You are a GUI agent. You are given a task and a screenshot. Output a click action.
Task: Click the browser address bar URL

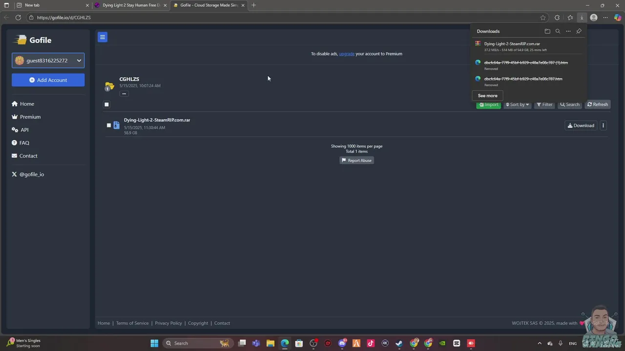tap(63, 18)
